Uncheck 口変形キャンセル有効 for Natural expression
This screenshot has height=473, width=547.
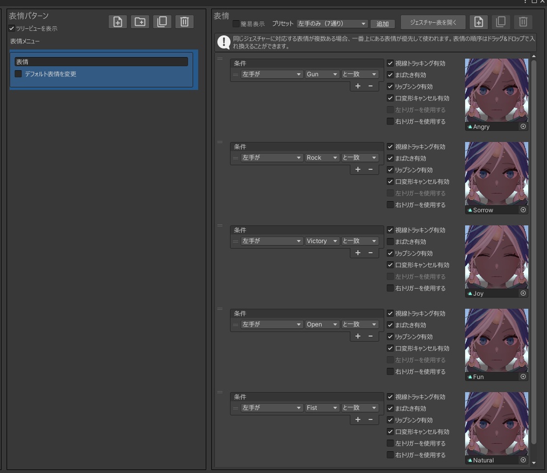point(390,431)
